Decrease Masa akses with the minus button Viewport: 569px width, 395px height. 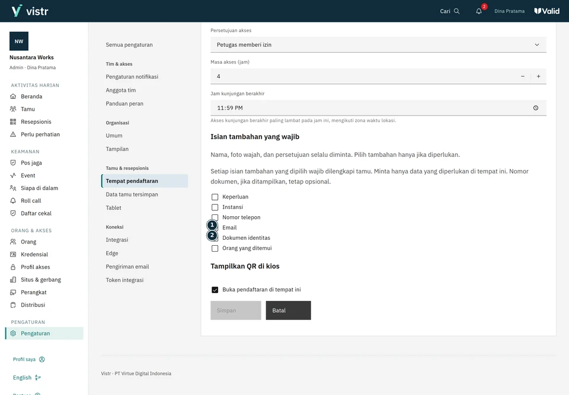click(523, 76)
